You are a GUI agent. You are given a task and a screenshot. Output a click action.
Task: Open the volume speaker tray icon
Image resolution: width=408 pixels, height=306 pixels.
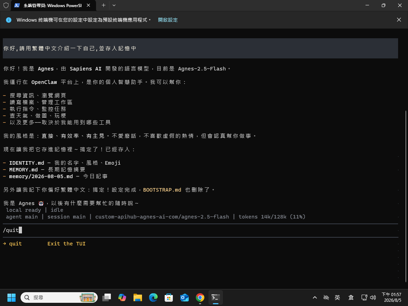click(373, 297)
